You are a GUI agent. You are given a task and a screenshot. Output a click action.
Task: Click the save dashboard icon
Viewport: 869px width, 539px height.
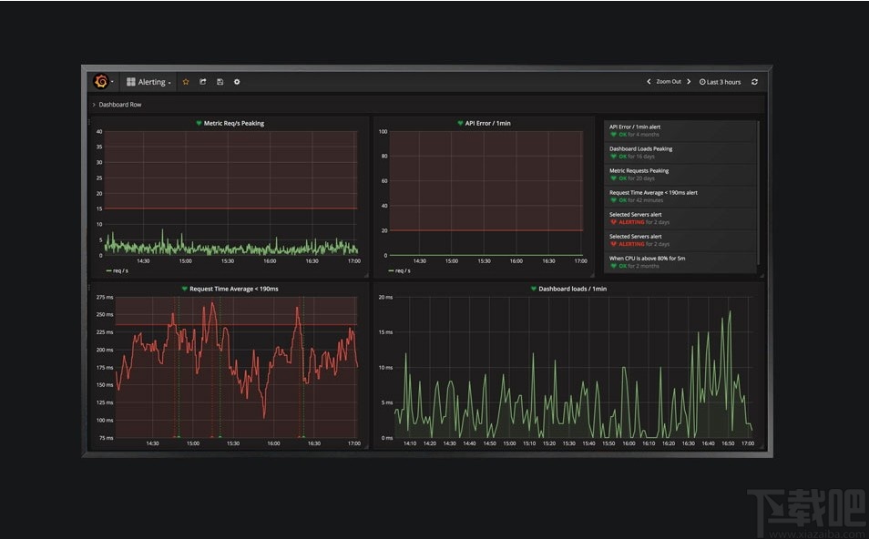[220, 82]
